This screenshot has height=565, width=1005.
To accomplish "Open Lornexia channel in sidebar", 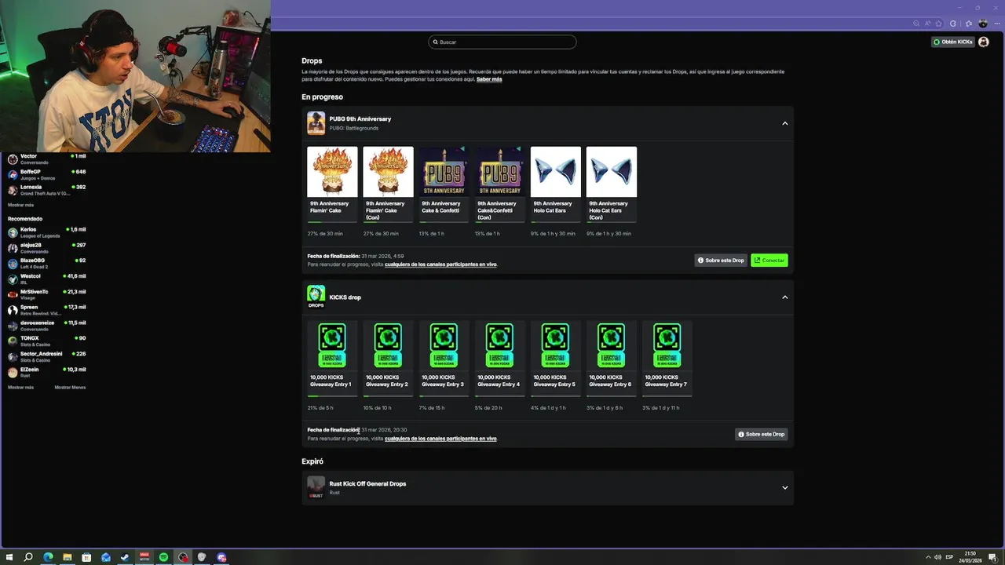I will (x=47, y=190).
